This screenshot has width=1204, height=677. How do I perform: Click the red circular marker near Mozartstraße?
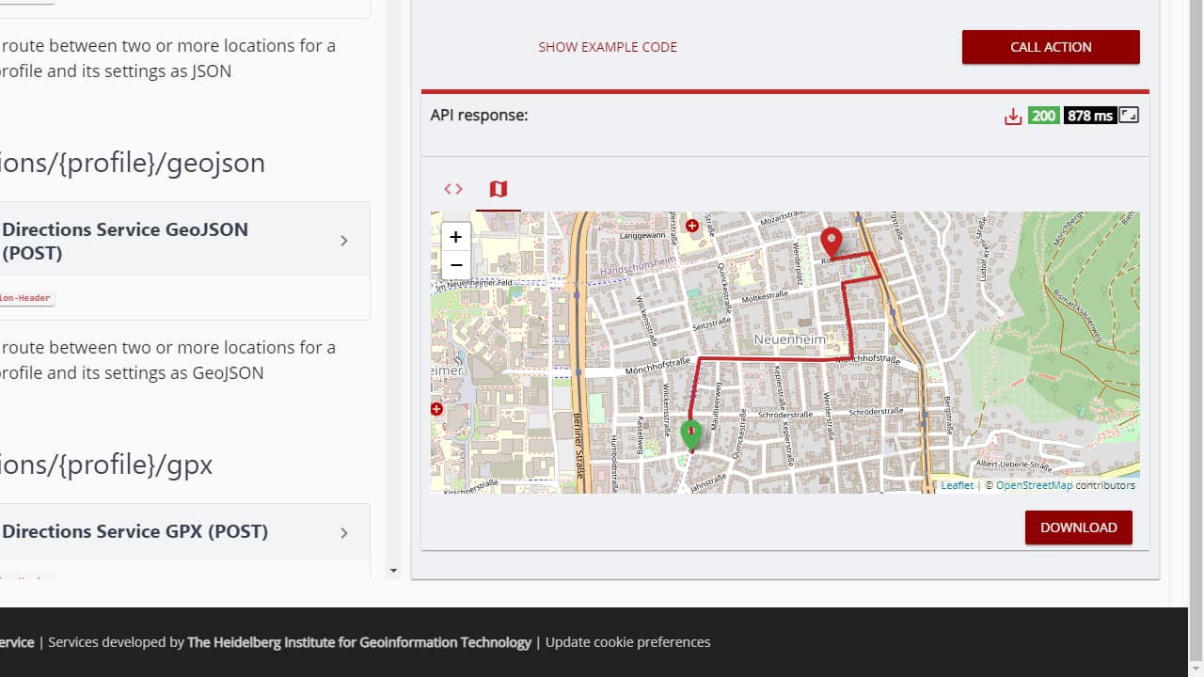coord(692,226)
